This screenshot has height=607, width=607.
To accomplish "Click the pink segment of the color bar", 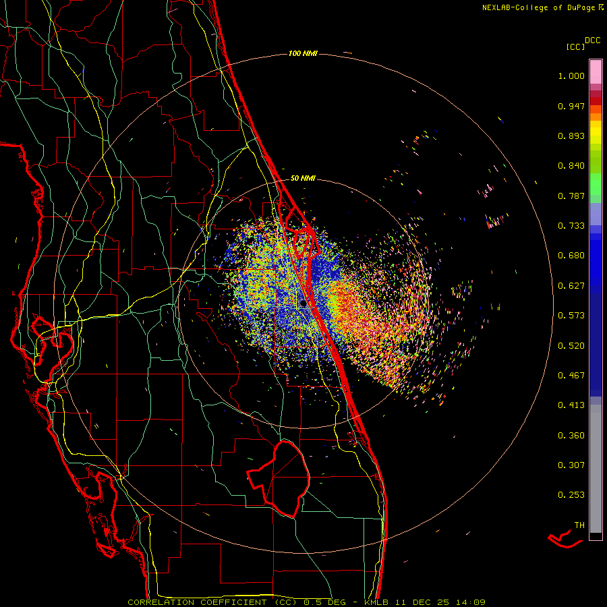I will point(596,71).
